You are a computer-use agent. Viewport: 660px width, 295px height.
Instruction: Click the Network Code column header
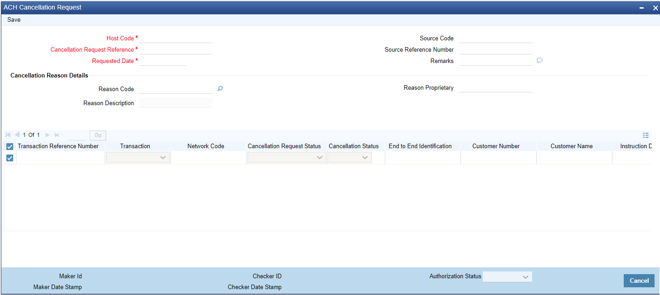[x=206, y=146]
